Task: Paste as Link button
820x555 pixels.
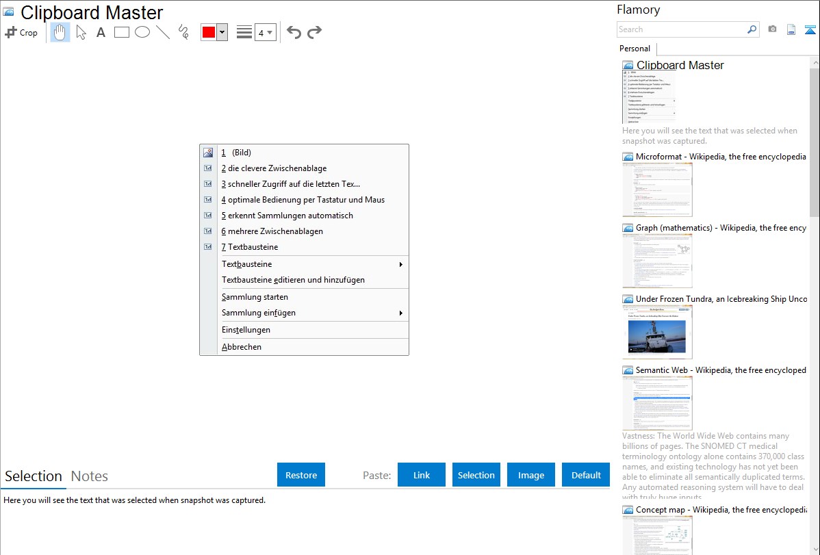Action: point(422,475)
